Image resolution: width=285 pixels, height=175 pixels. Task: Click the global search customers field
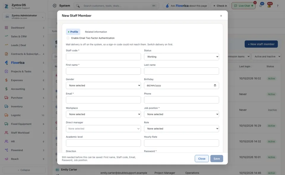click(x=116, y=6)
